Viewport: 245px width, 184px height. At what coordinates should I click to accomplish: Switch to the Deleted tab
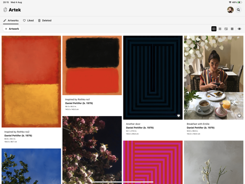[45, 20]
